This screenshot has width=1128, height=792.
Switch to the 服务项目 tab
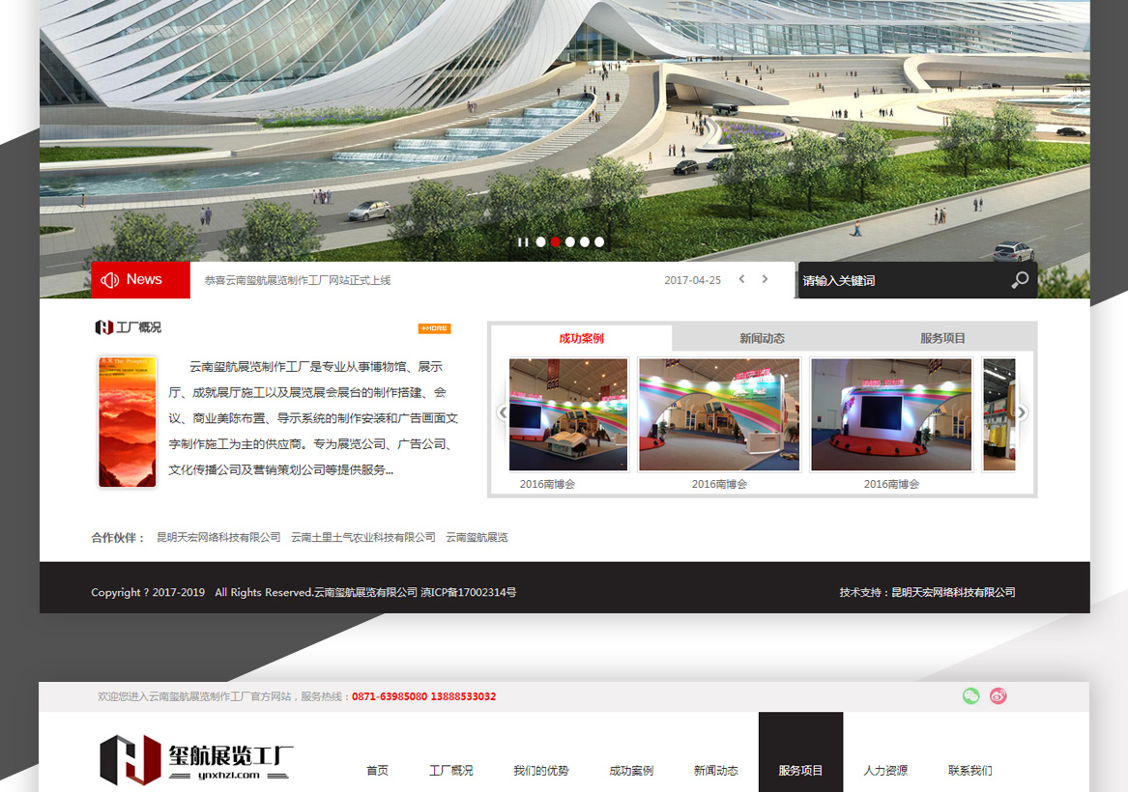click(942, 338)
